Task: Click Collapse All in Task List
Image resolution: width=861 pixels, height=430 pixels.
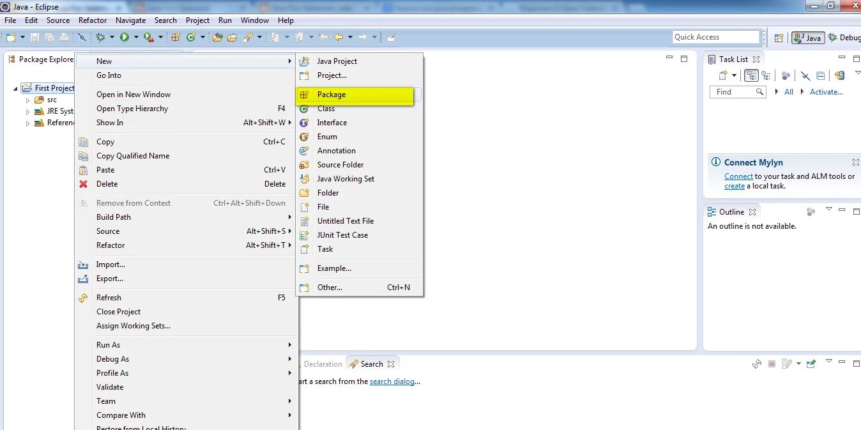Action: pyautogui.click(x=821, y=75)
